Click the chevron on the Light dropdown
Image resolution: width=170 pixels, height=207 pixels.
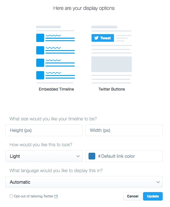[78, 156]
